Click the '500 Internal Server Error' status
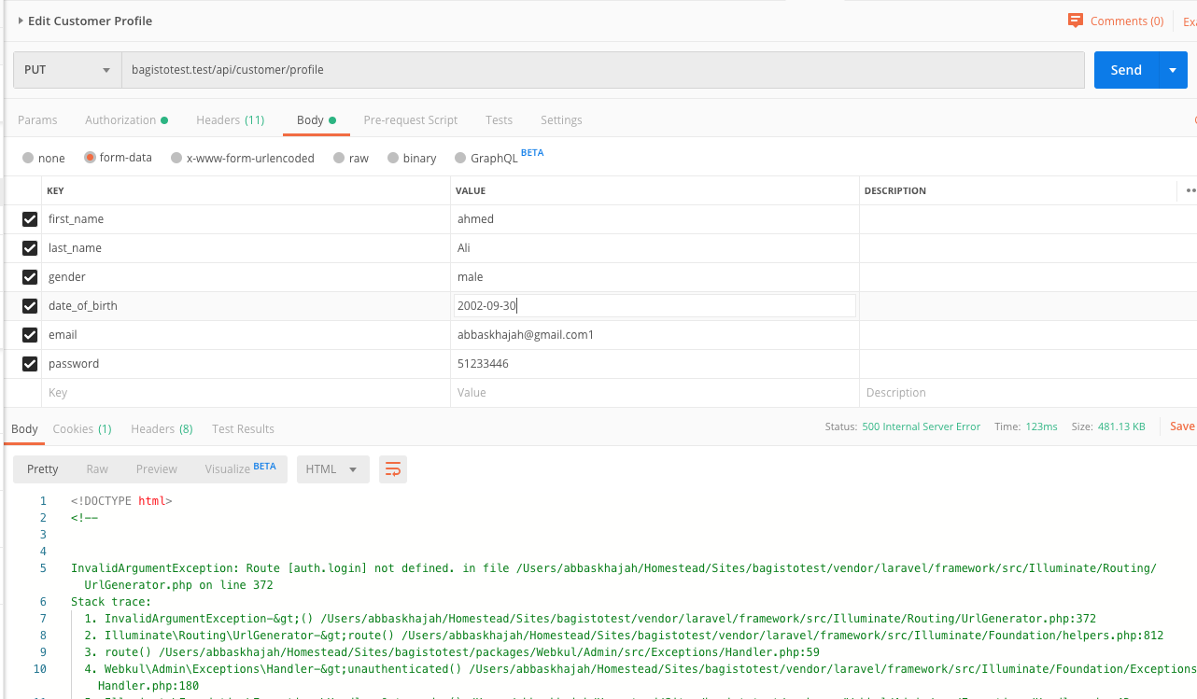 coord(921,426)
